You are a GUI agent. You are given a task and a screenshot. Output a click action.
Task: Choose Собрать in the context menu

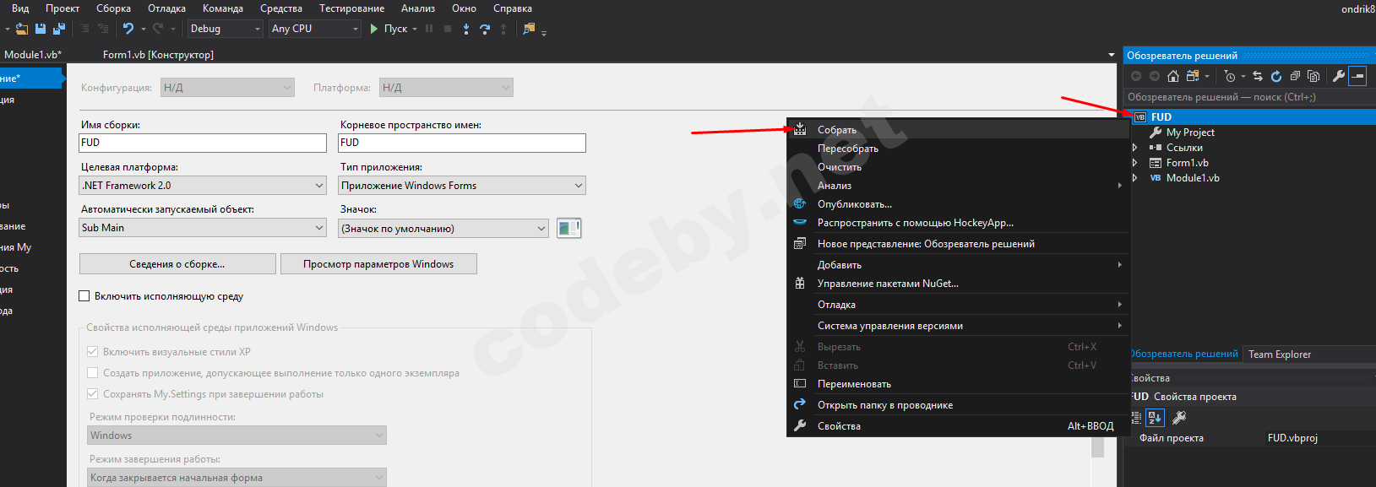tap(958, 130)
